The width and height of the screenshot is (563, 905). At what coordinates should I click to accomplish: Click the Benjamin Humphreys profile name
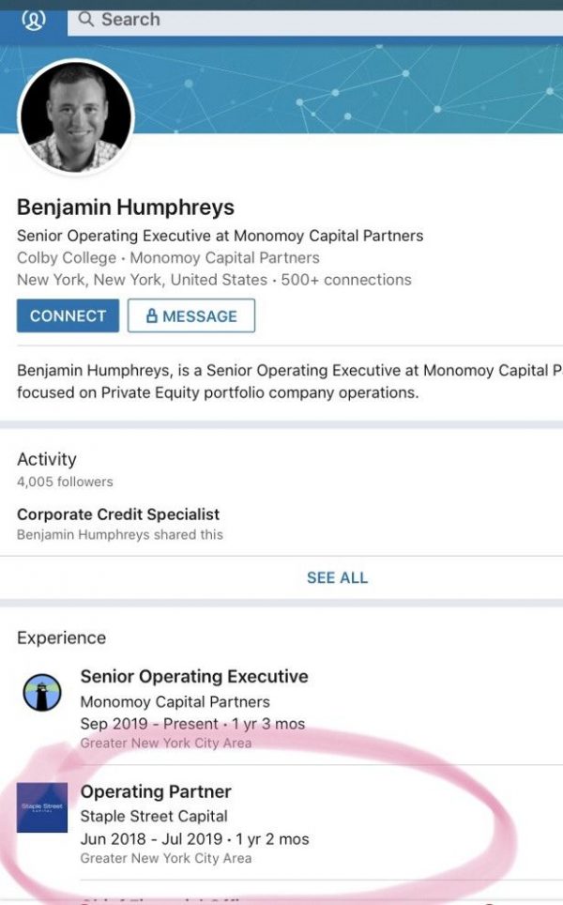(126, 207)
